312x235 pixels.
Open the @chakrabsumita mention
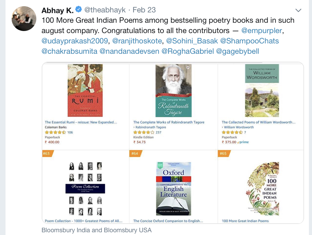(69, 52)
